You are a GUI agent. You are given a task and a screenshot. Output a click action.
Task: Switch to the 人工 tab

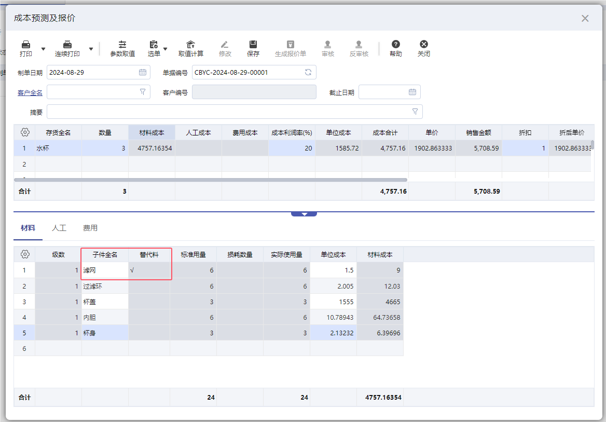tap(59, 228)
